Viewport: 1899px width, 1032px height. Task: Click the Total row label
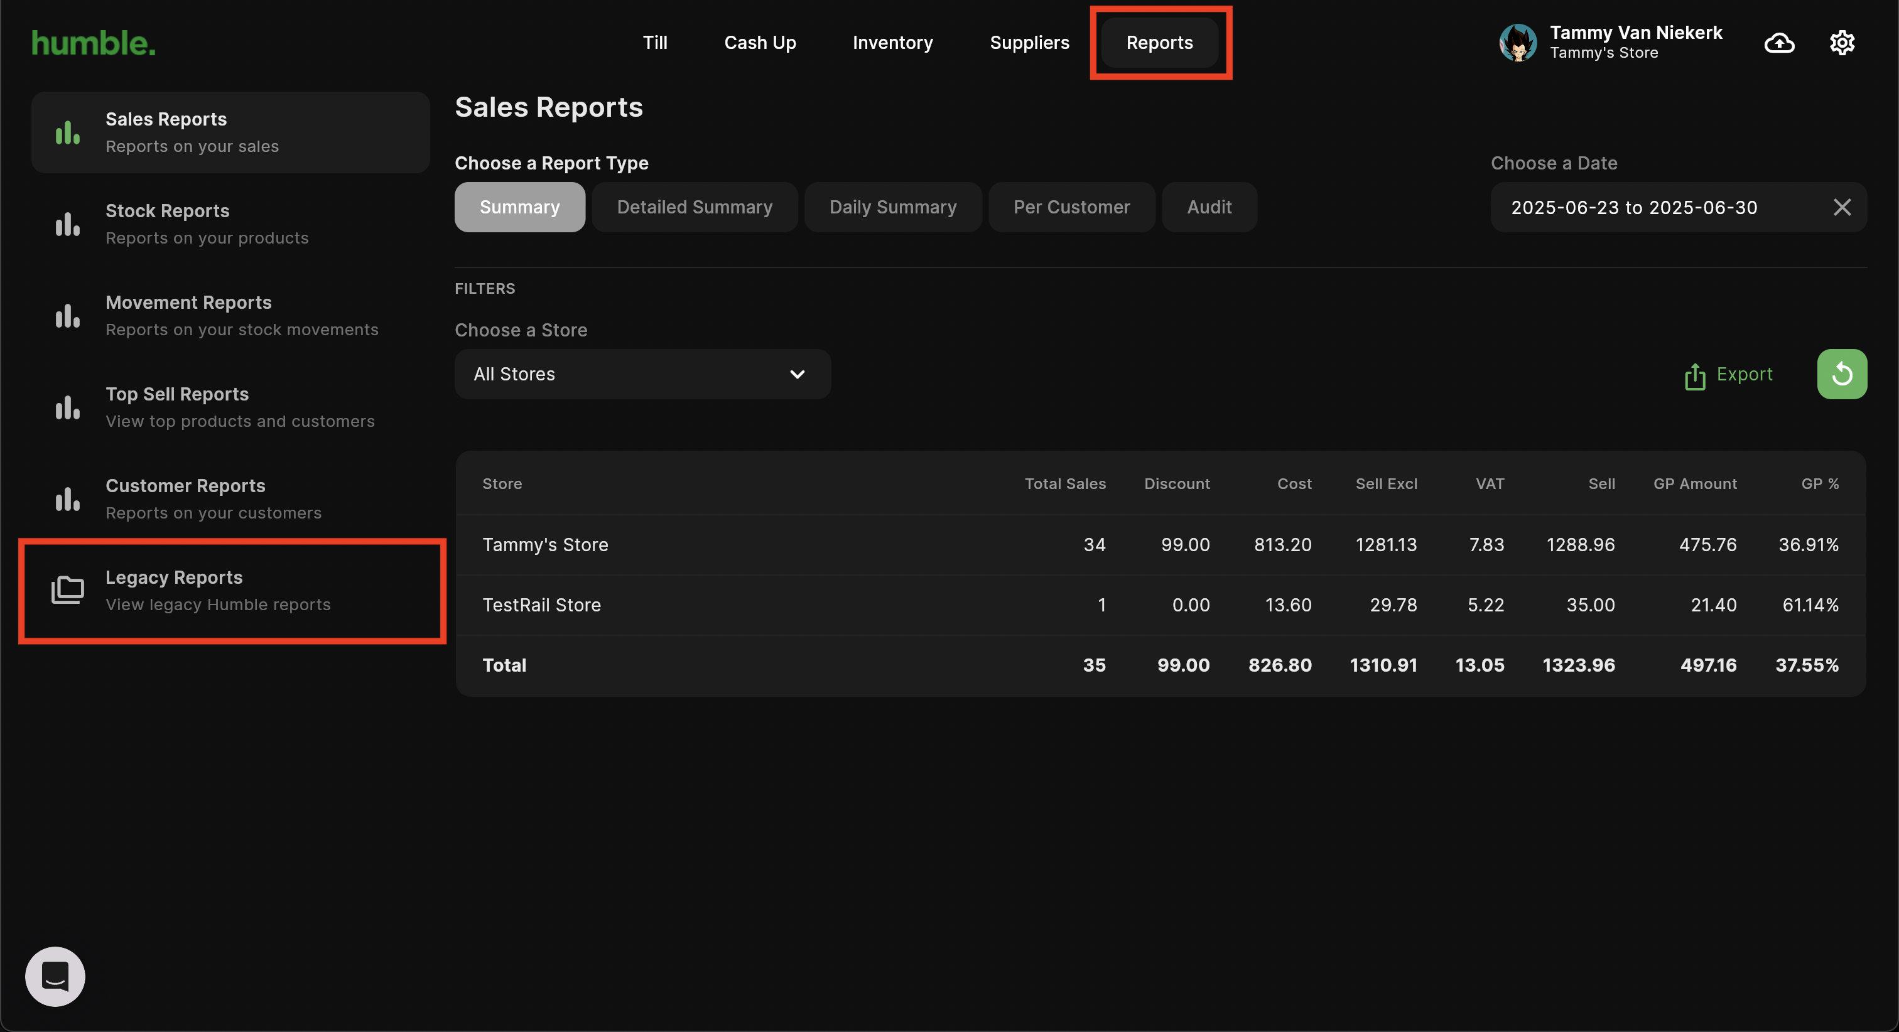tap(504, 665)
